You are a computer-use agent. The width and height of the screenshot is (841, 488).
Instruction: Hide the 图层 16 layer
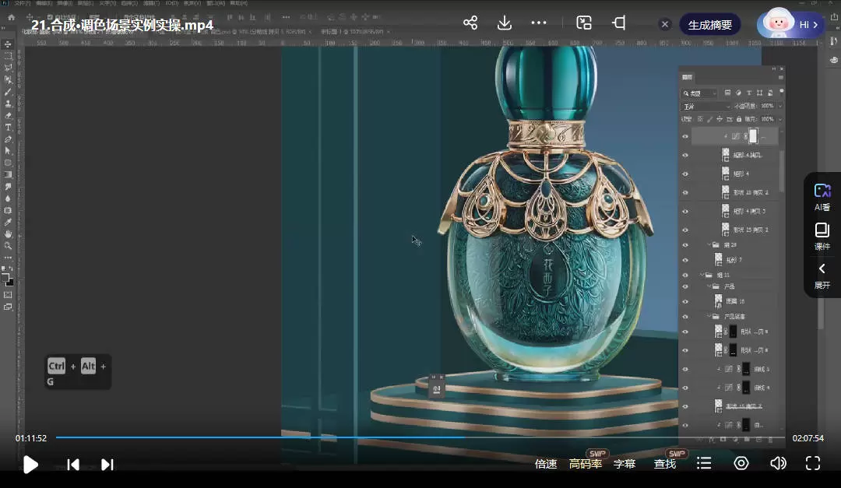[685, 301]
